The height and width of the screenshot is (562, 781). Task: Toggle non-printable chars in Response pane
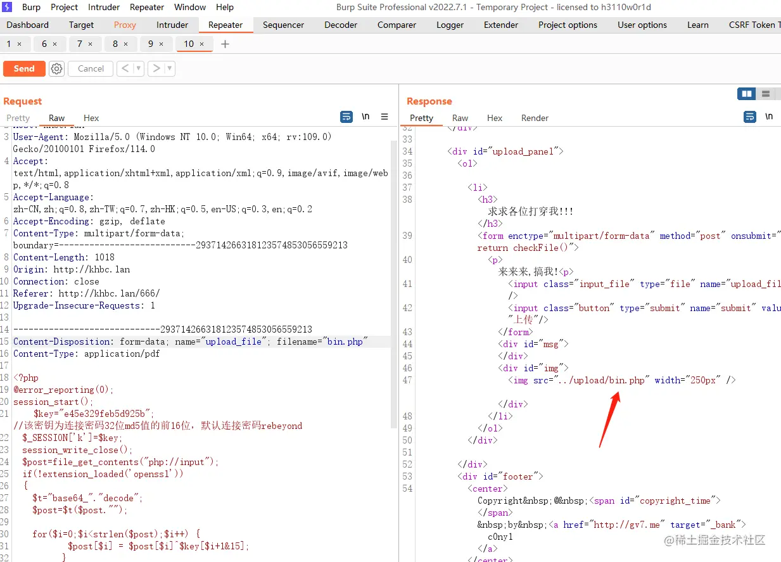click(769, 117)
